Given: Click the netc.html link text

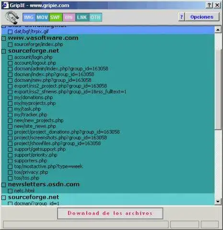Looking at the screenshot, I should click(x=24, y=191).
